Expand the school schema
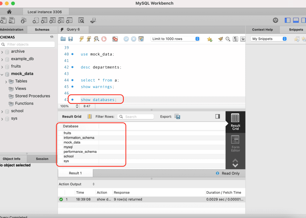Screen dimensions: 306x218 click(x=2, y=111)
